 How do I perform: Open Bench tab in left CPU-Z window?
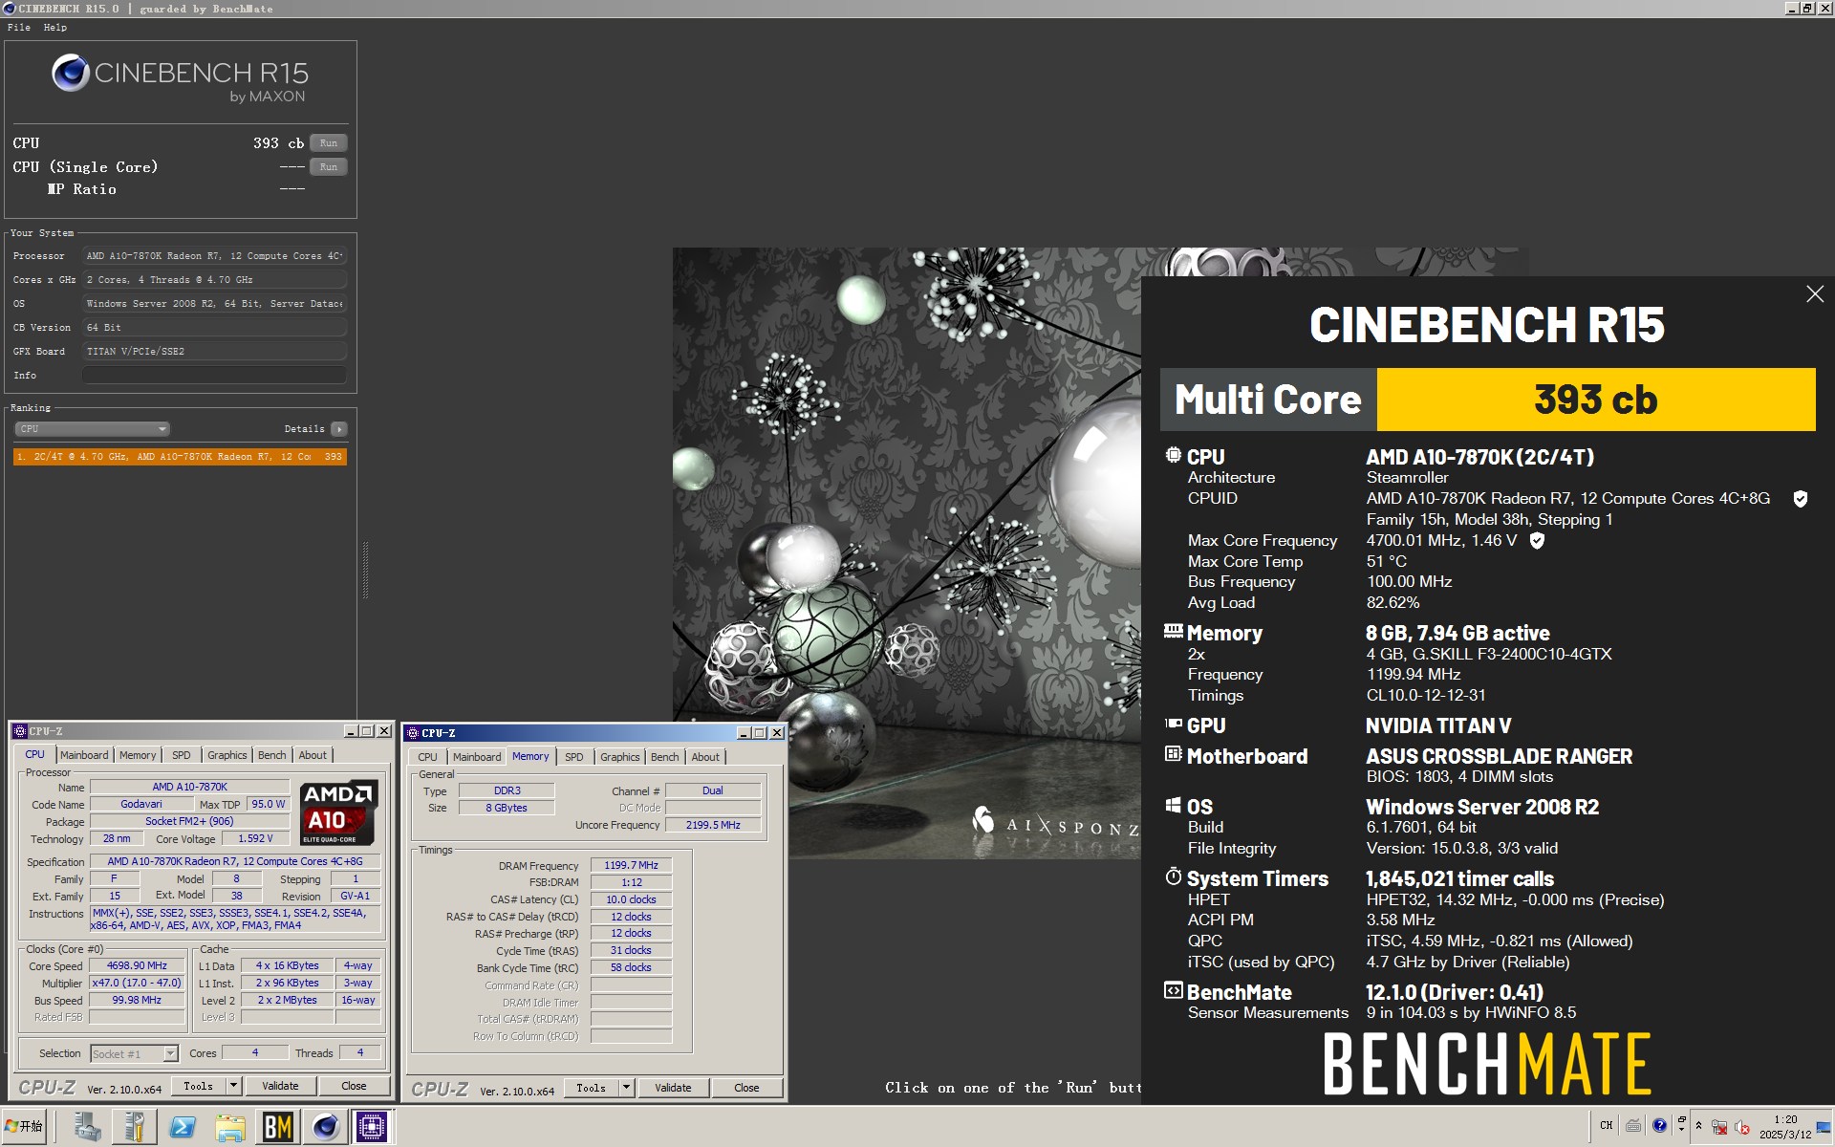(272, 755)
